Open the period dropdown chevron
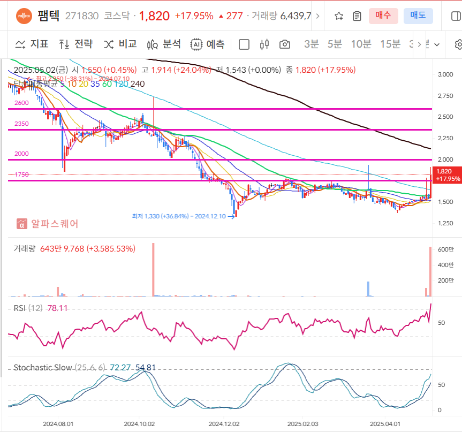The width and height of the screenshot is (462, 433). pos(437,45)
